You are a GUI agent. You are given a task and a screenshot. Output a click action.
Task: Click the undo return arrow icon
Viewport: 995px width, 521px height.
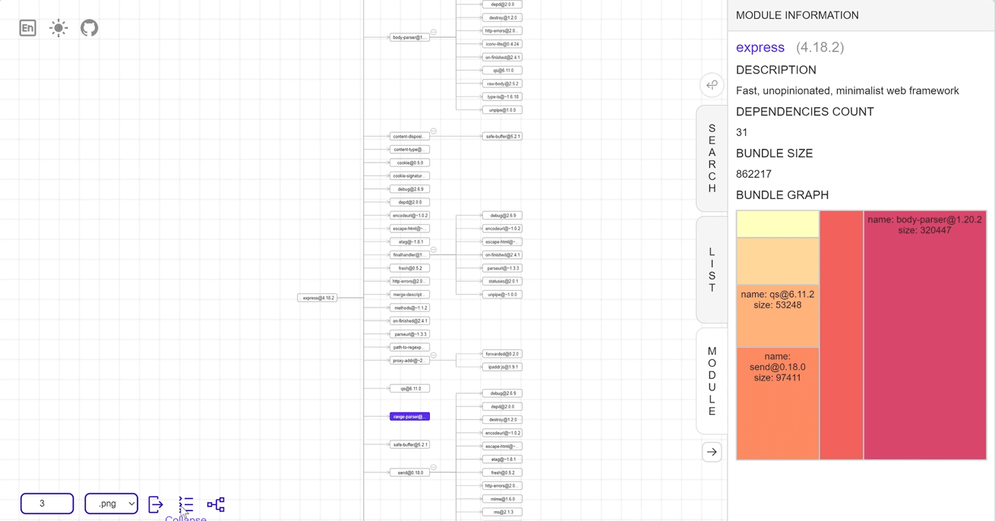[712, 85]
